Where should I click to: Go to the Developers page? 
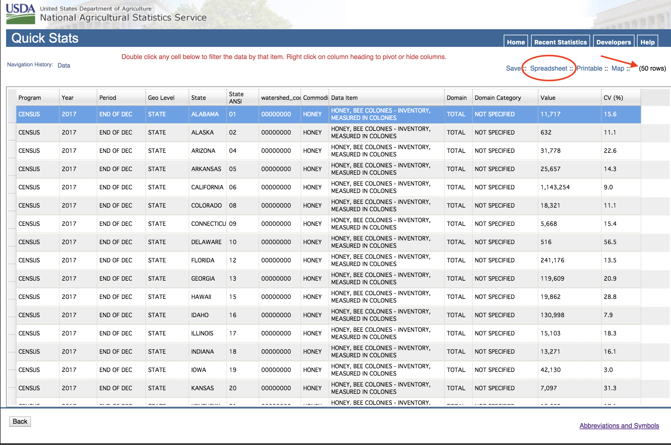click(x=613, y=42)
